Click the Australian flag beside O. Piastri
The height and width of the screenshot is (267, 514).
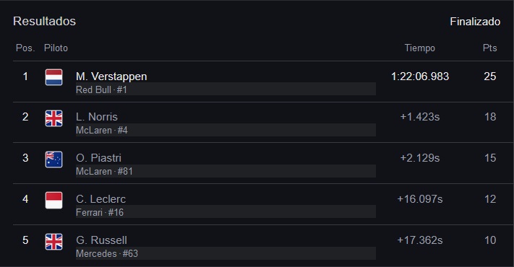53,159
